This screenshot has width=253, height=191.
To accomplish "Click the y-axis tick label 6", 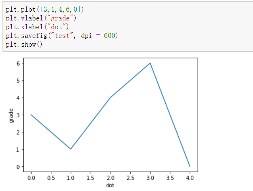I will point(18,63).
